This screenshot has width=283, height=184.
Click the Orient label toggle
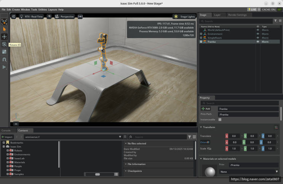(205, 142)
